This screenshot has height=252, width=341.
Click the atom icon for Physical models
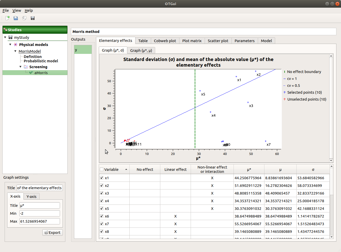pos(16,45)
